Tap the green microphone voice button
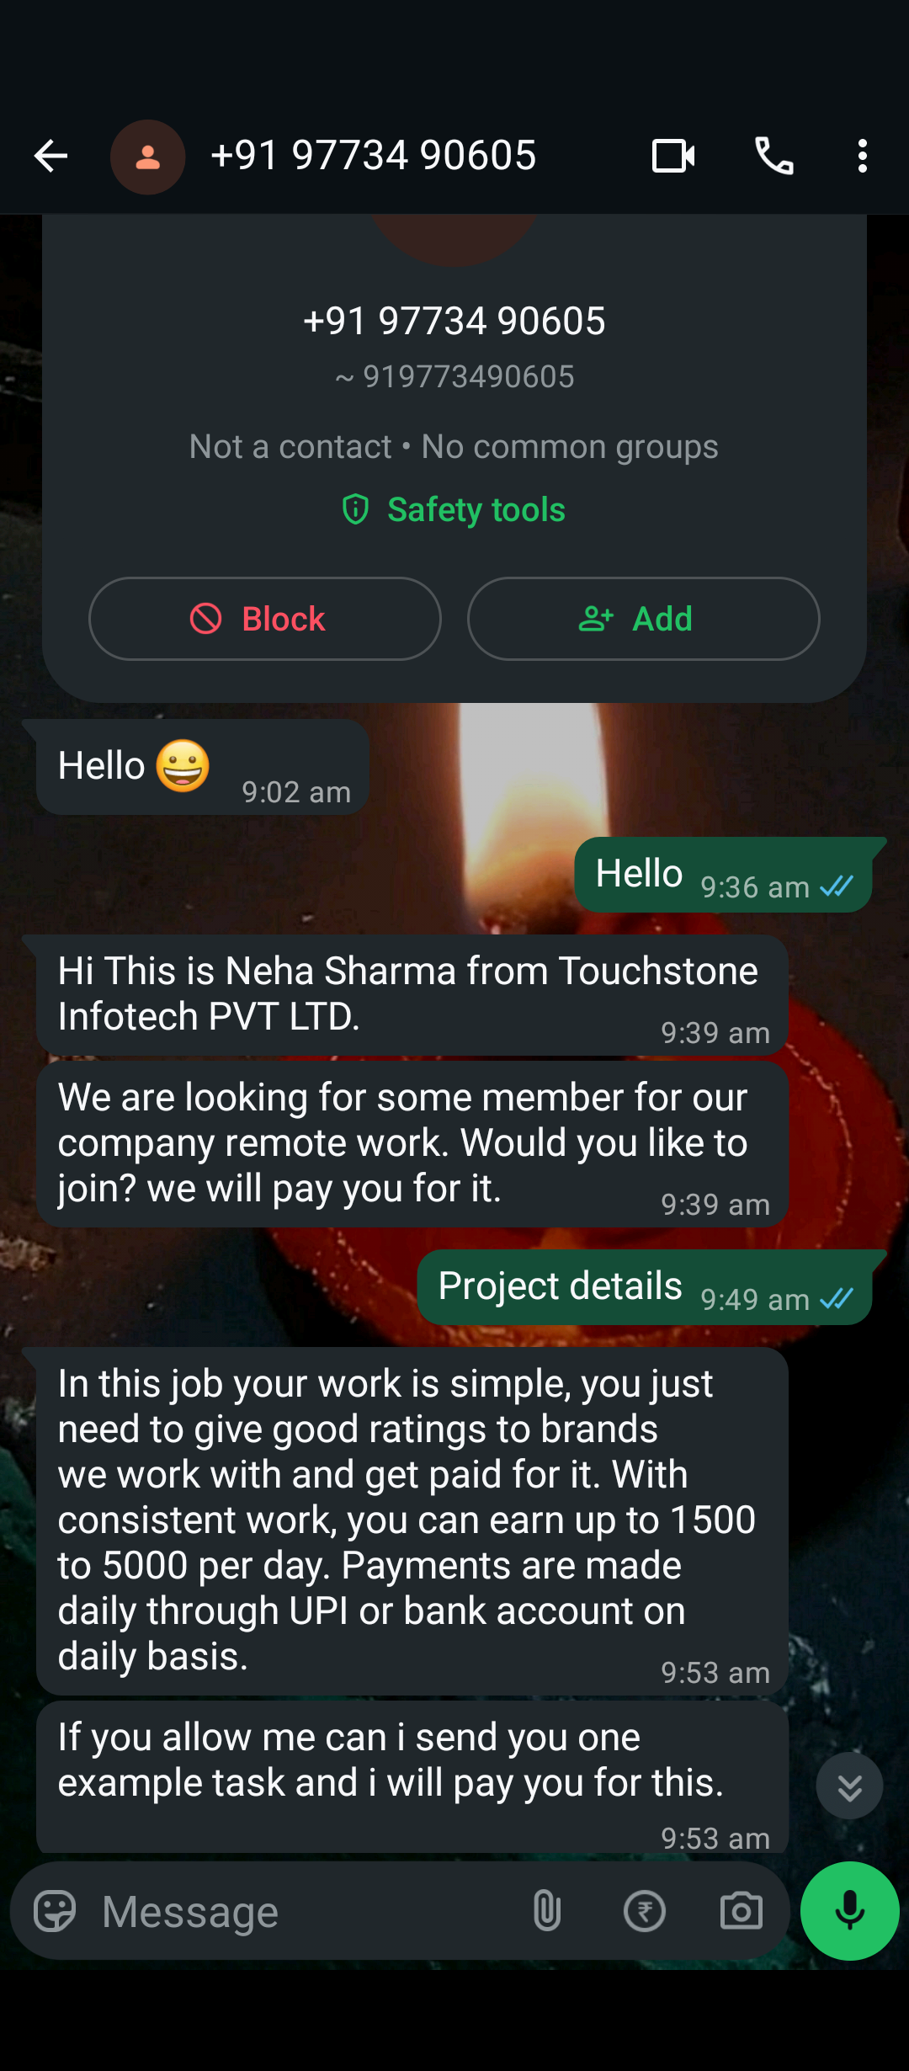The height and width of the screenshot is (2071, 909). [x=850, y=1911]
